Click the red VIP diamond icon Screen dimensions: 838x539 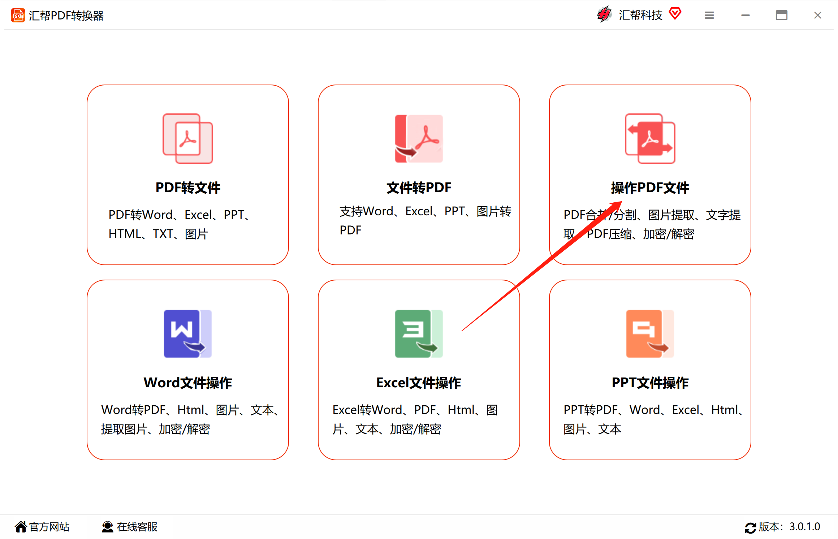point(675,14)
